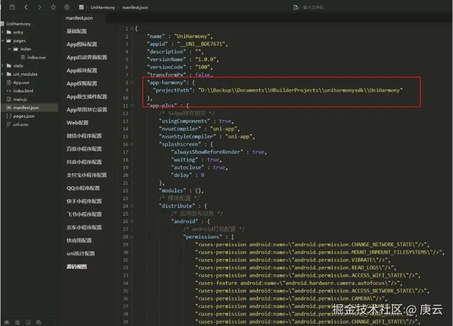Screen dimensions: 453x326
Task: Open the 支付宝小程序配置 section
Action: point(86,175)
